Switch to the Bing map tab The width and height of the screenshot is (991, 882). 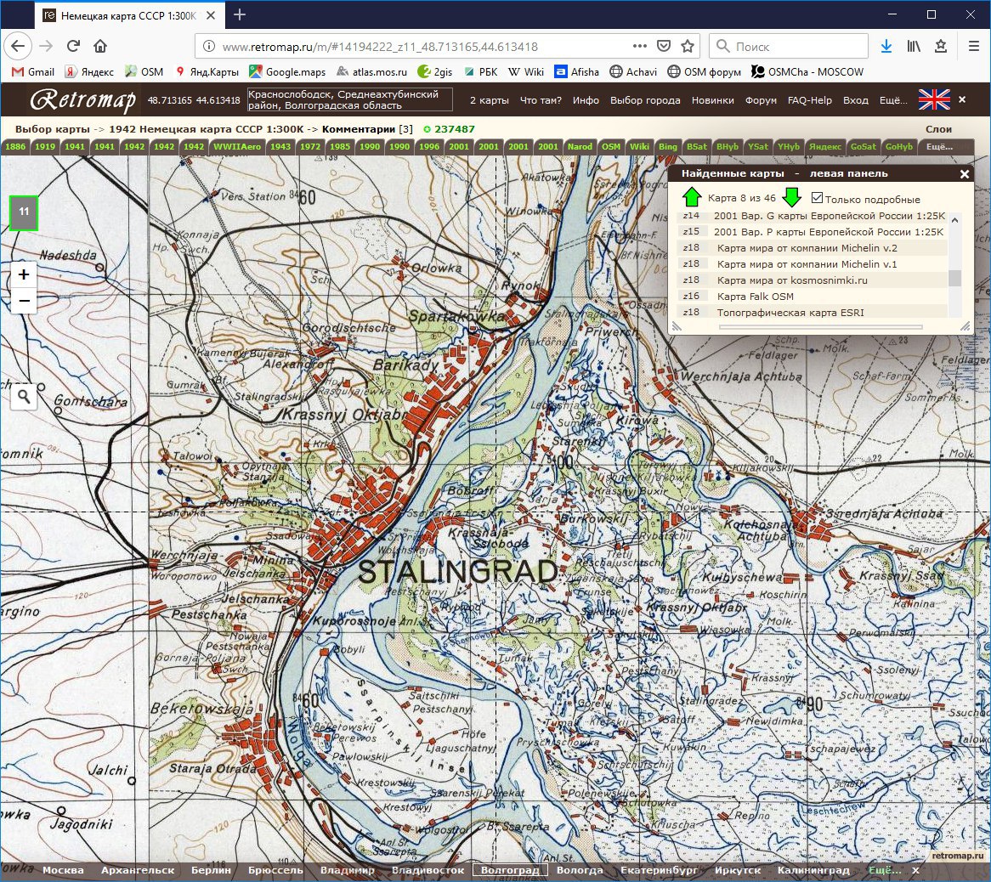click(x=667, y=147)
